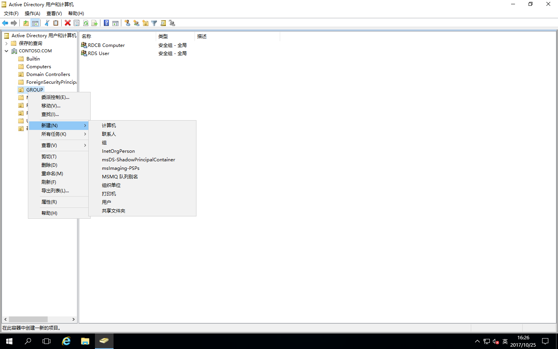Click the create new user icon
558x349 pixels.
(x=127, y=23)
